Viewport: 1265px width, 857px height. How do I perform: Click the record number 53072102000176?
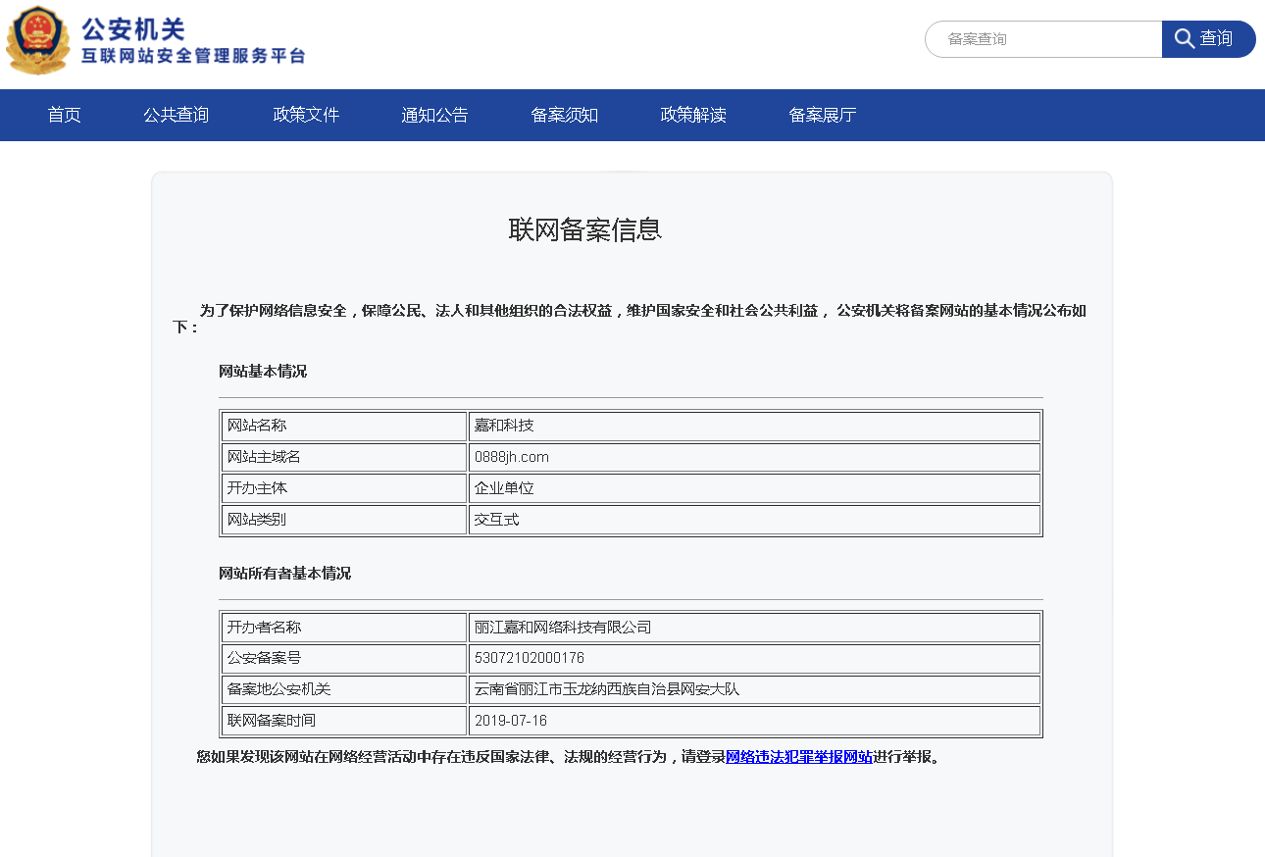tap(530, 658)
